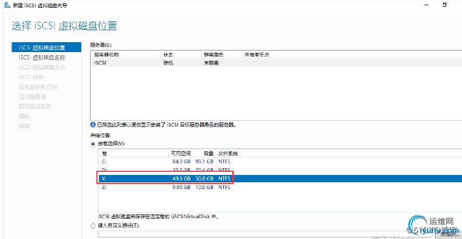Select the iSCSI server row
This screenshot has height=239, width=462.
pos(277,63)
